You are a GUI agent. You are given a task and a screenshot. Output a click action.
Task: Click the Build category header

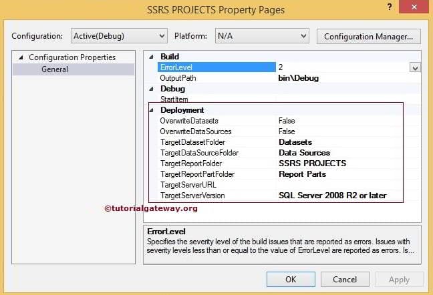[170, 57]
